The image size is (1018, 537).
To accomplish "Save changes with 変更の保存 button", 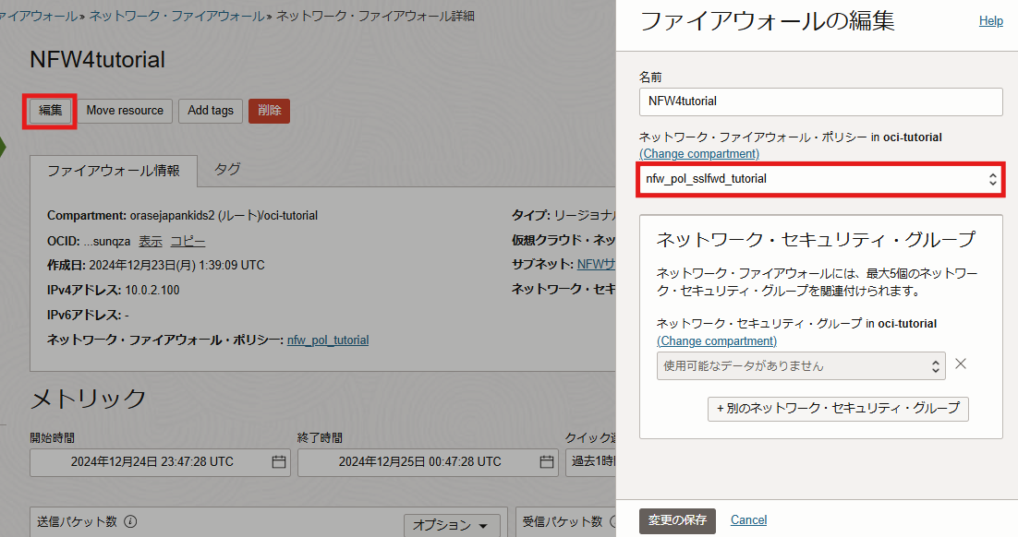I will coord(677,520).
